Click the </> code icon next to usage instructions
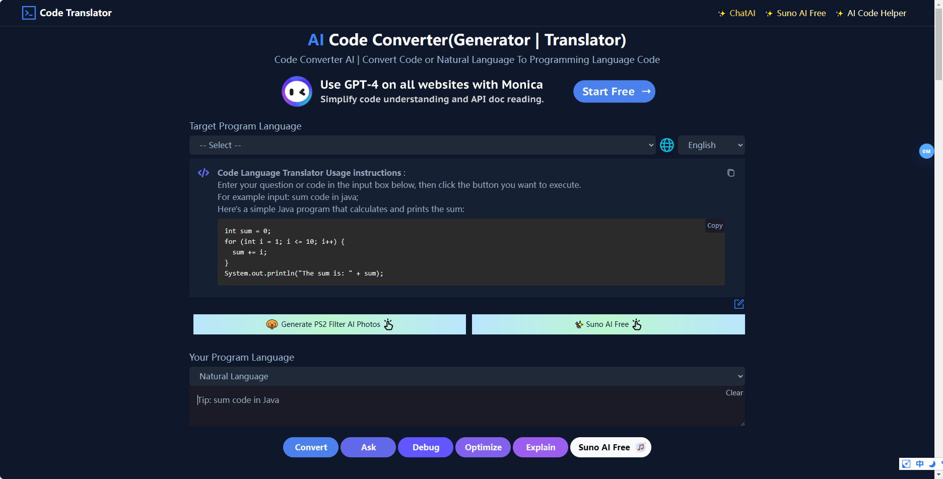The height and width of the screenshot is (479, 943). click(204, 172)
